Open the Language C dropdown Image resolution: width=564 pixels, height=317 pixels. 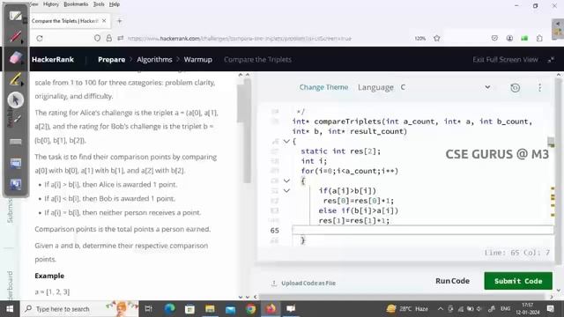[445, 87]
